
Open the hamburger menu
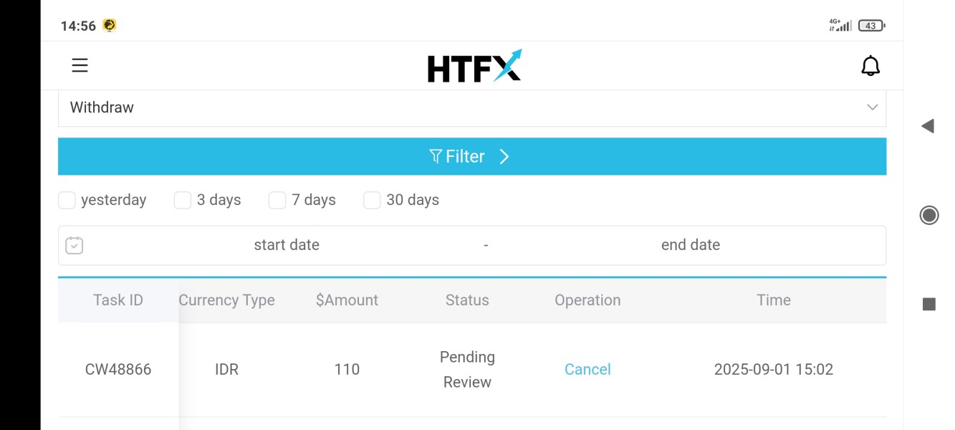click(x=80, y=66)
